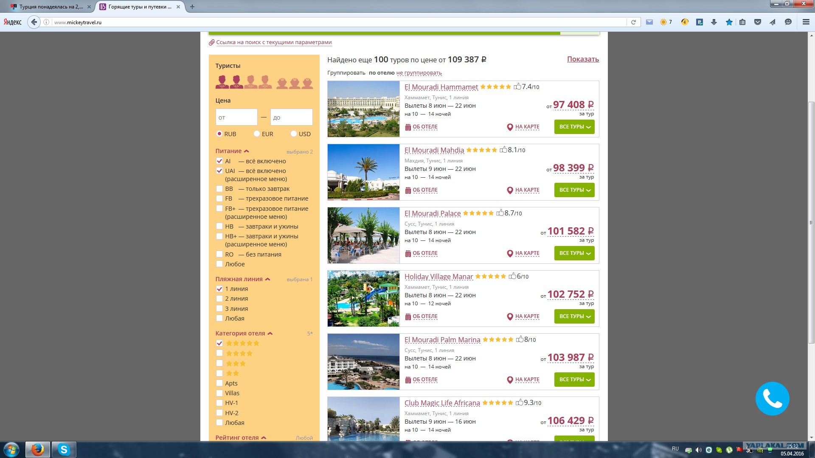Click the не группировать link
This screenshot has width=815, height=458.
(419, 73)
